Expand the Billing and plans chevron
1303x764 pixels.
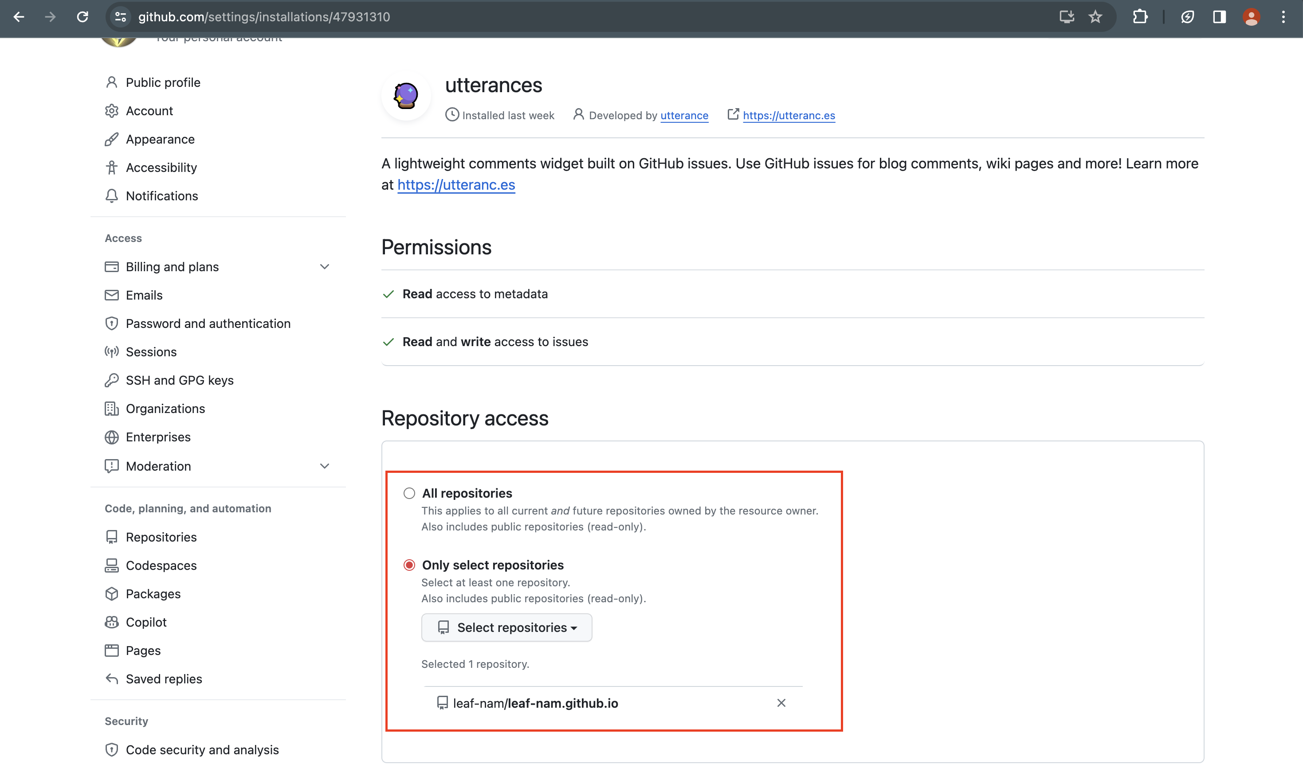click(x=325, y=266)
